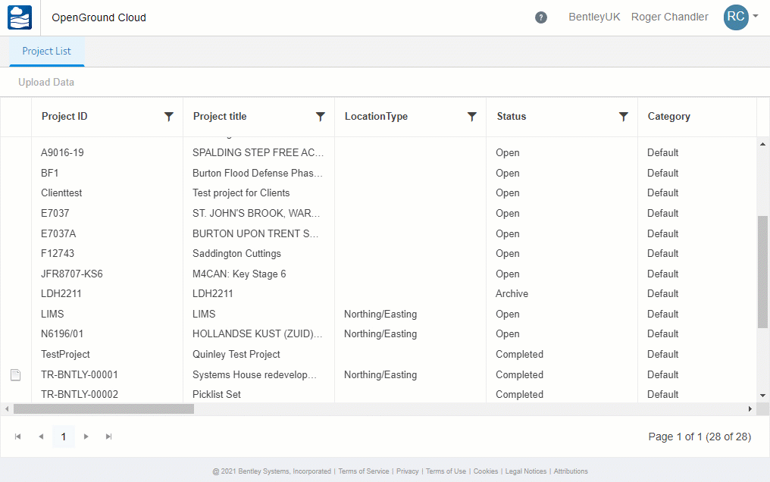Open filter for Status column

click(x=623, y=116)
